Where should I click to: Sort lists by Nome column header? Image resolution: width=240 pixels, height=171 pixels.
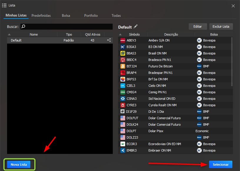click(x=34, y=34)
